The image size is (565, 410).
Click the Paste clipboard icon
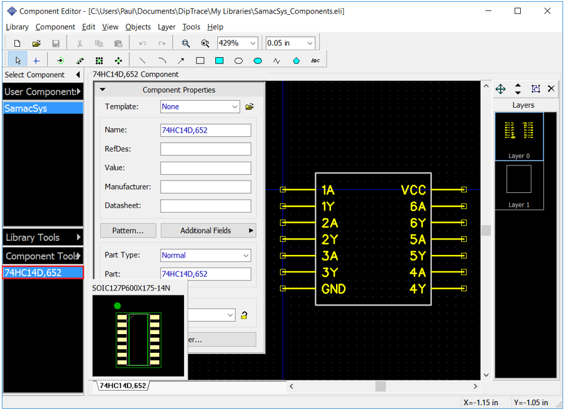click(118, 44)
